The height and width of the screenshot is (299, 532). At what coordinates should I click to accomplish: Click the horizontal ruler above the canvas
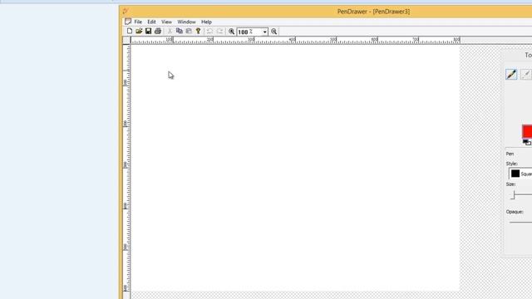pyautogui.click(x=295, y=41)
